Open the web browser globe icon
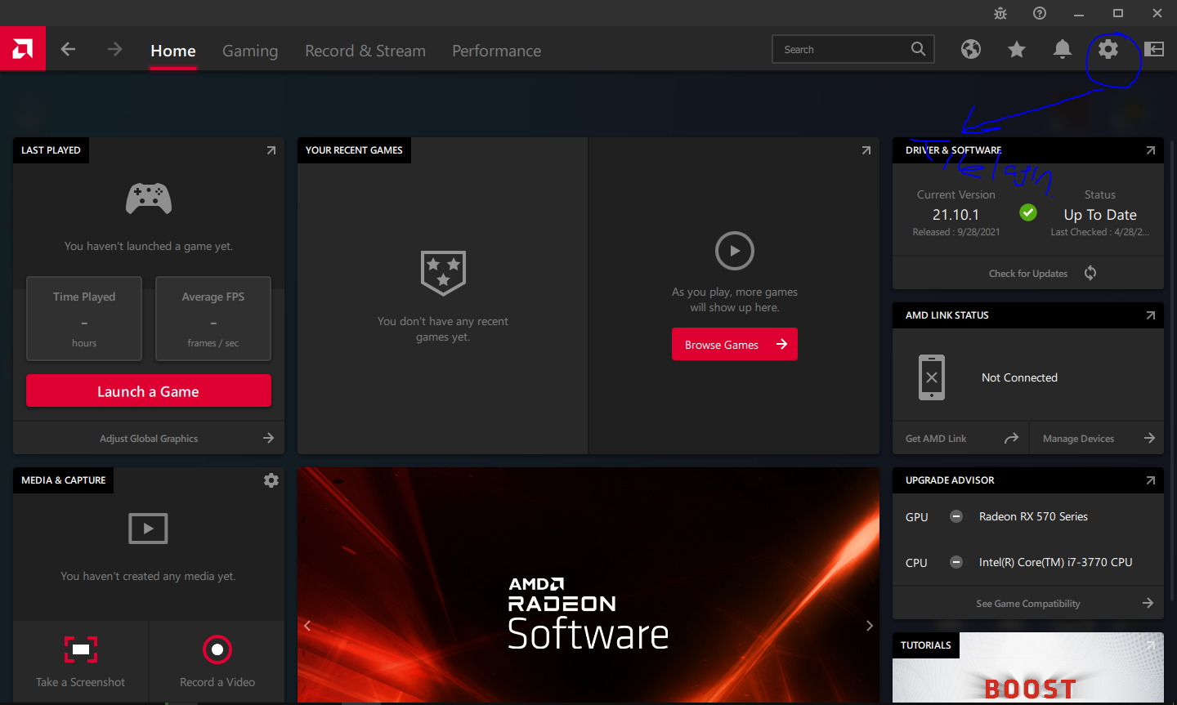The width and height of the screenshot is (1177, 705). [971, 49]
